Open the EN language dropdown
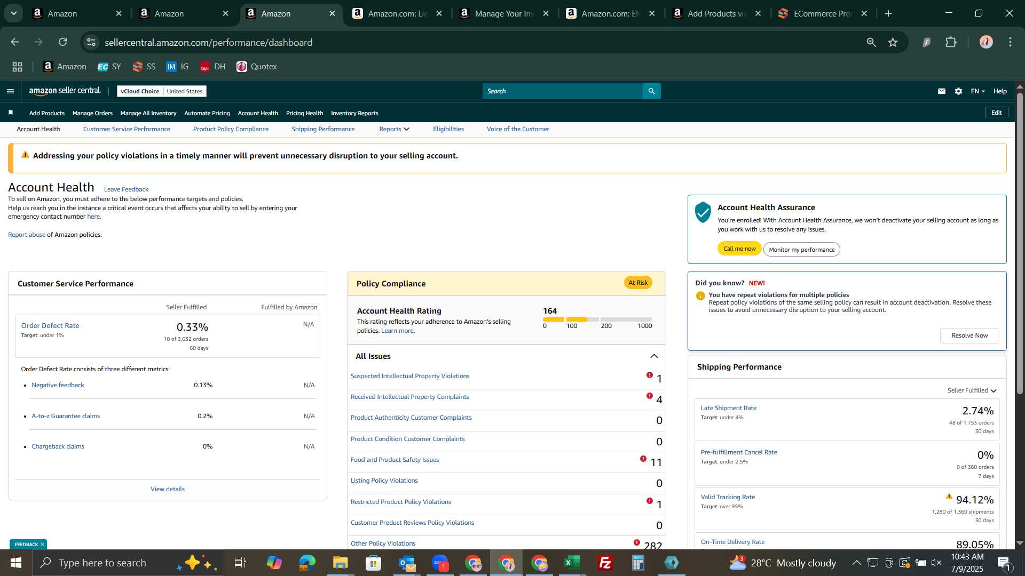1025x576 pixels. pyautogui.click(x=977, y=91)
